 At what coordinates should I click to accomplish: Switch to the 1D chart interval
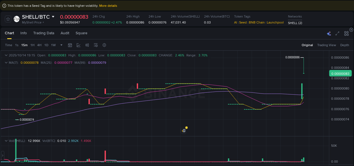pyautogui.click(x=46, y=45)
